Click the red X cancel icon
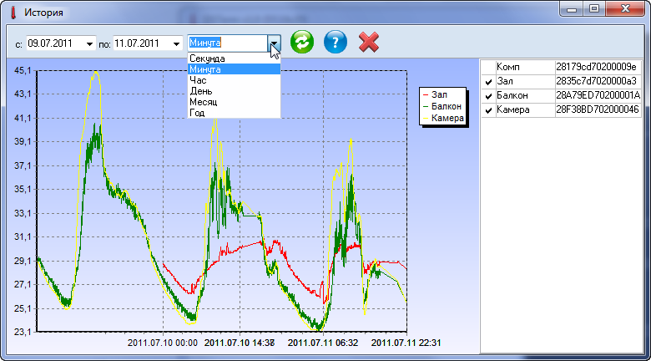Viewport: 651px width, 361px height. pos(369,43)
